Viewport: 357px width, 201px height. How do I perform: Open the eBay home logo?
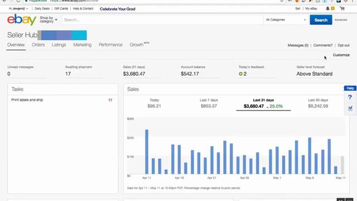[22, 20]
